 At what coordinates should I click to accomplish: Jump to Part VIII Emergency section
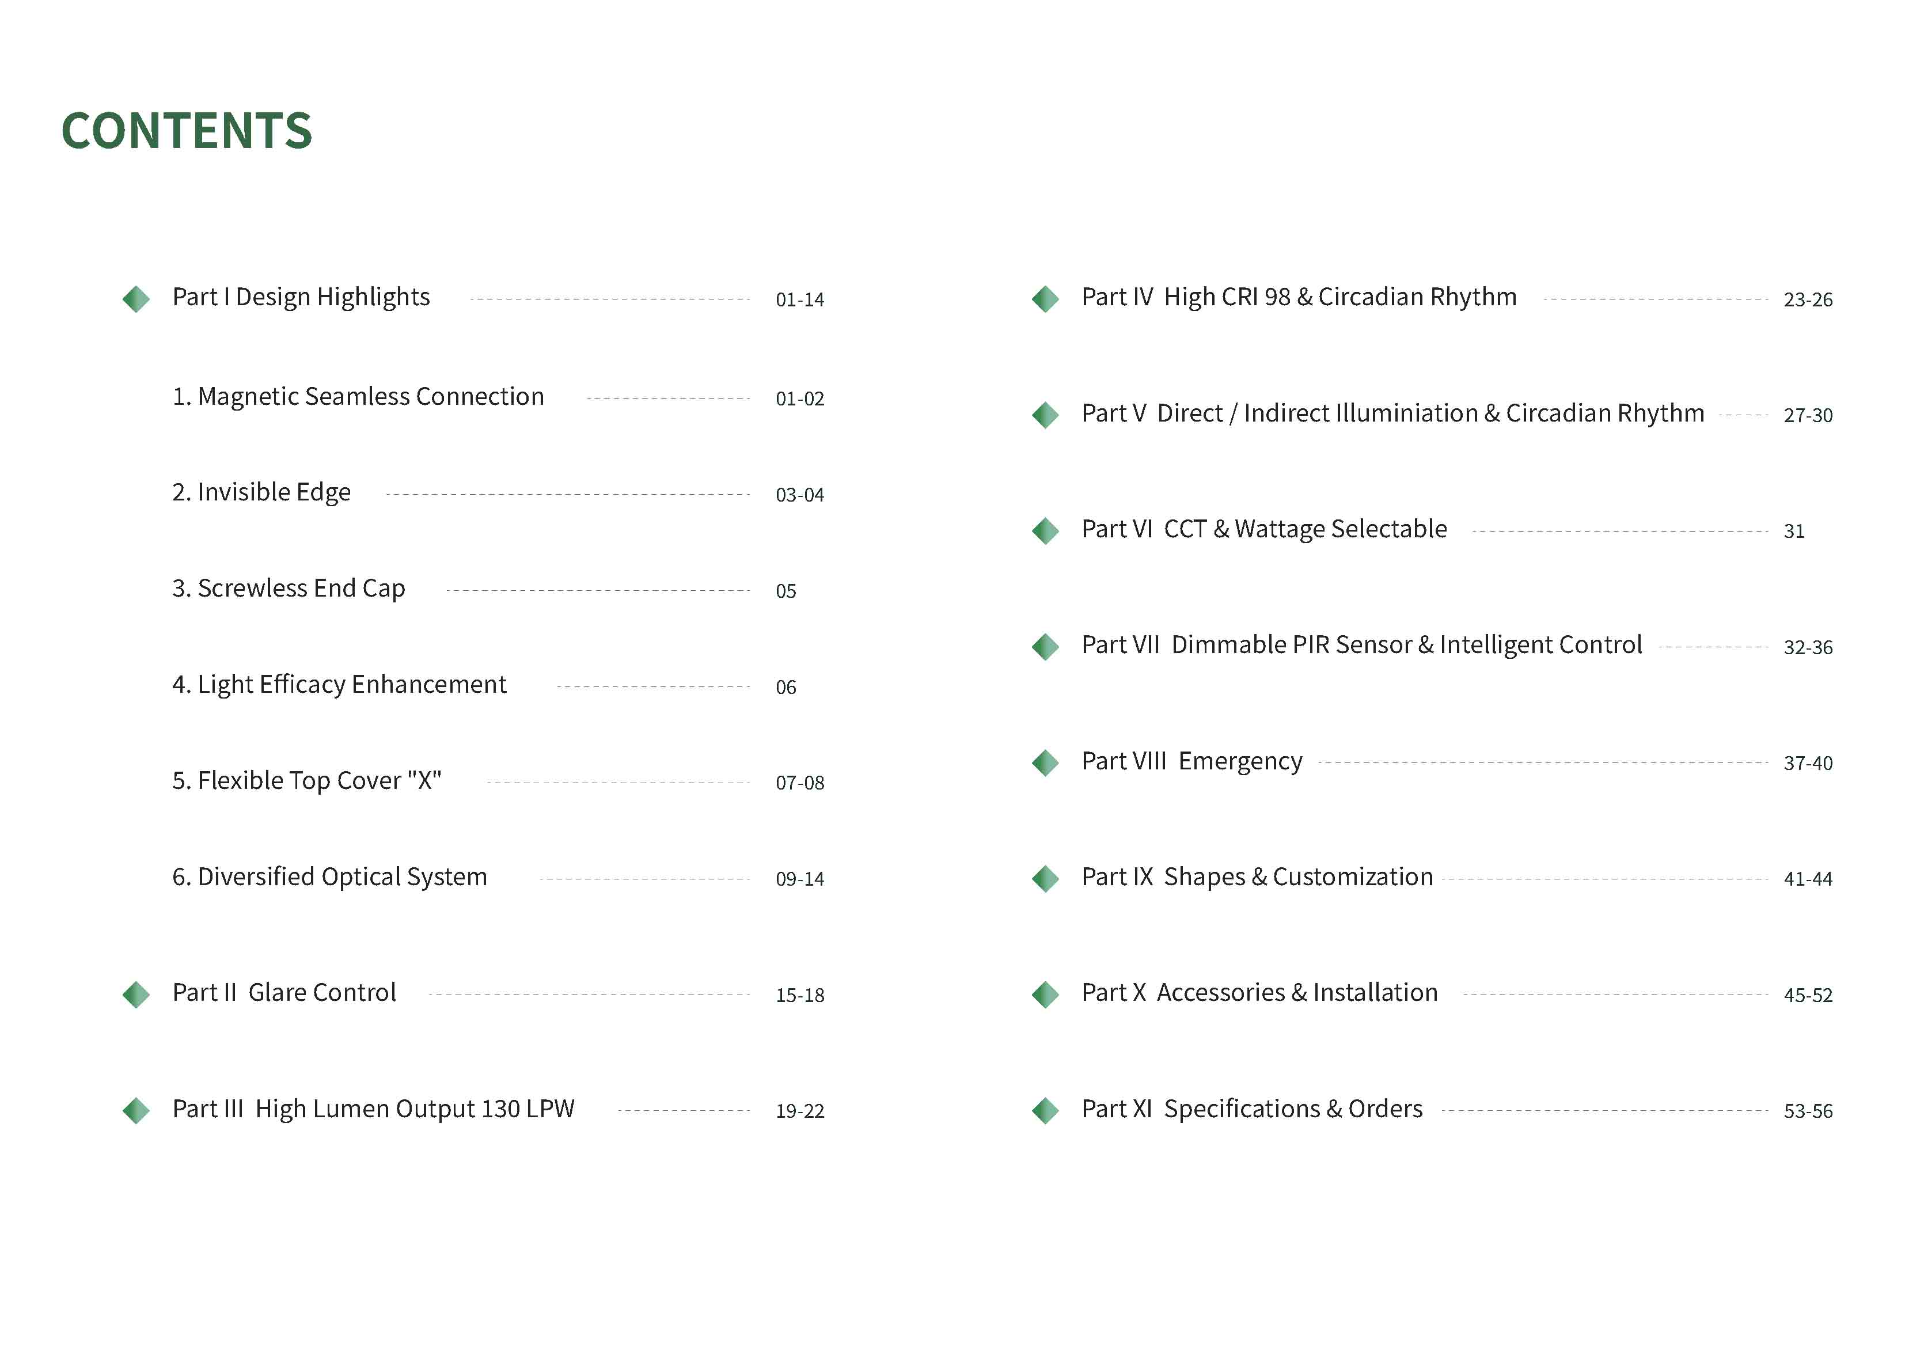pos(1192,761)
